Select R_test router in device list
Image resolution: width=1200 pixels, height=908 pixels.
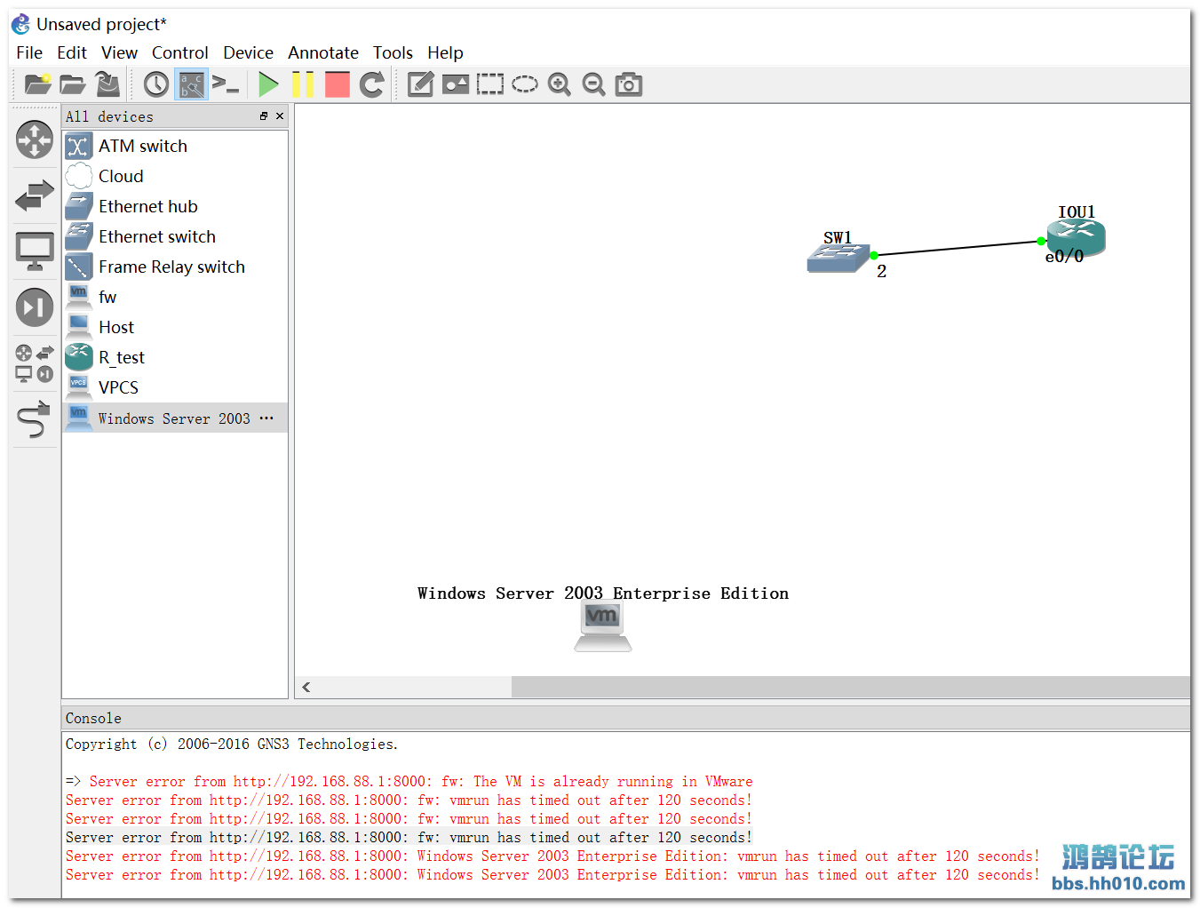point(175,357)
